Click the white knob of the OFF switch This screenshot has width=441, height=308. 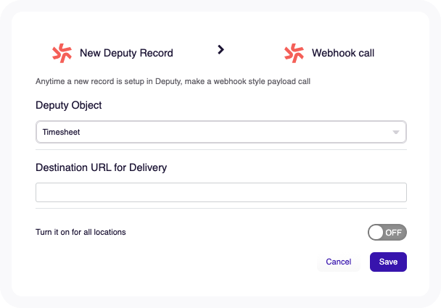pyautogui.click(x=376, y=233)
